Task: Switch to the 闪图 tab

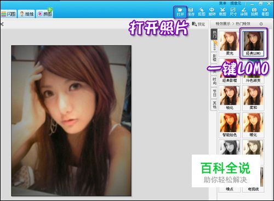Action: tap(8, 14)
